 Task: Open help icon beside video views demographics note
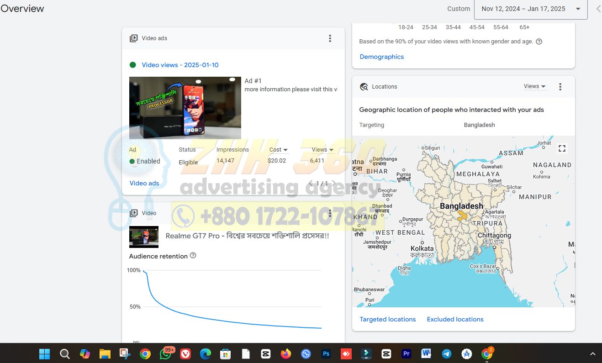(x=539, y=42)
